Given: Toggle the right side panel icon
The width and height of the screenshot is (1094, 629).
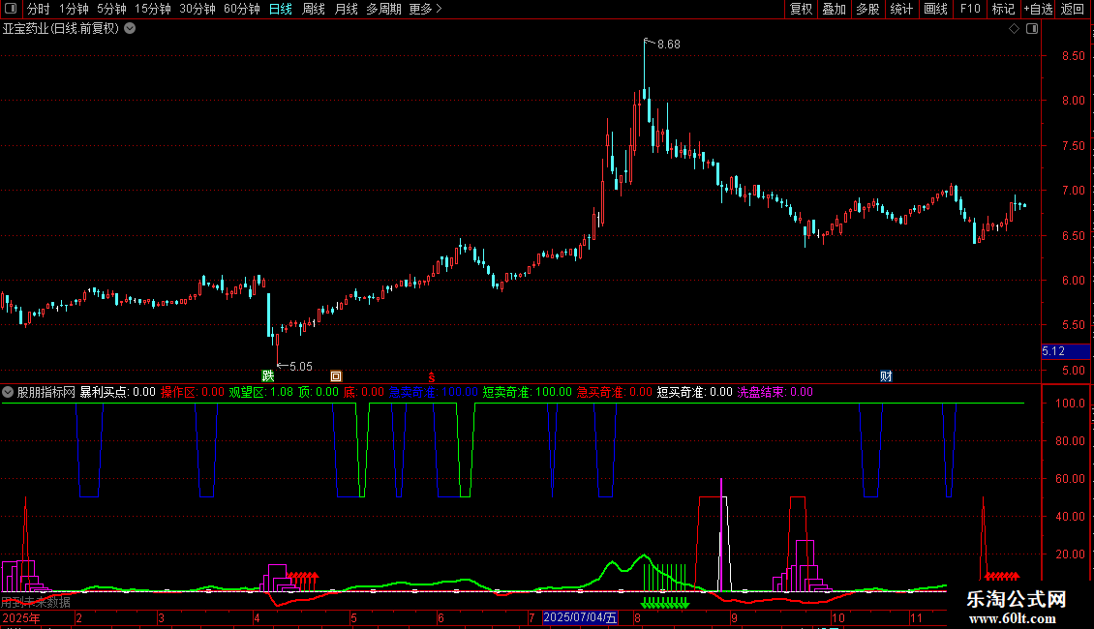Looking at the screenshot, I should click(1032, 29).
